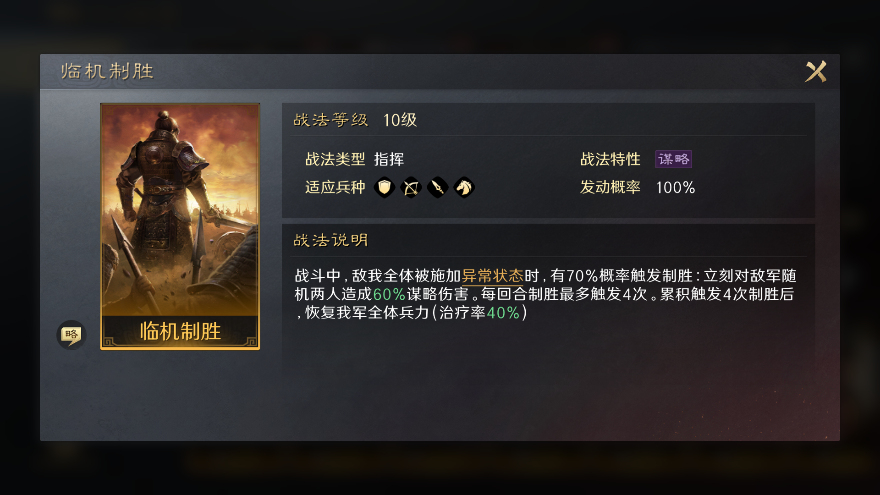This screenshot has width=880, height=495.
Task: Select the 战法等级 10级 header
Action: click(355, 120)
